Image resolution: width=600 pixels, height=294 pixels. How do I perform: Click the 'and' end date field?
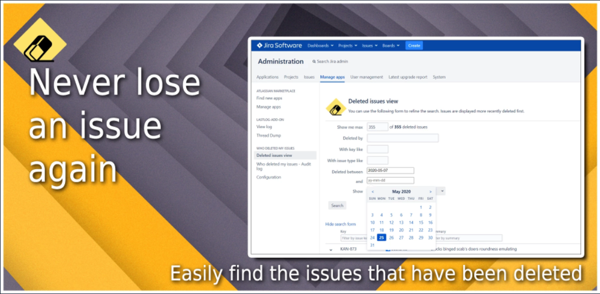click(390, 181)
